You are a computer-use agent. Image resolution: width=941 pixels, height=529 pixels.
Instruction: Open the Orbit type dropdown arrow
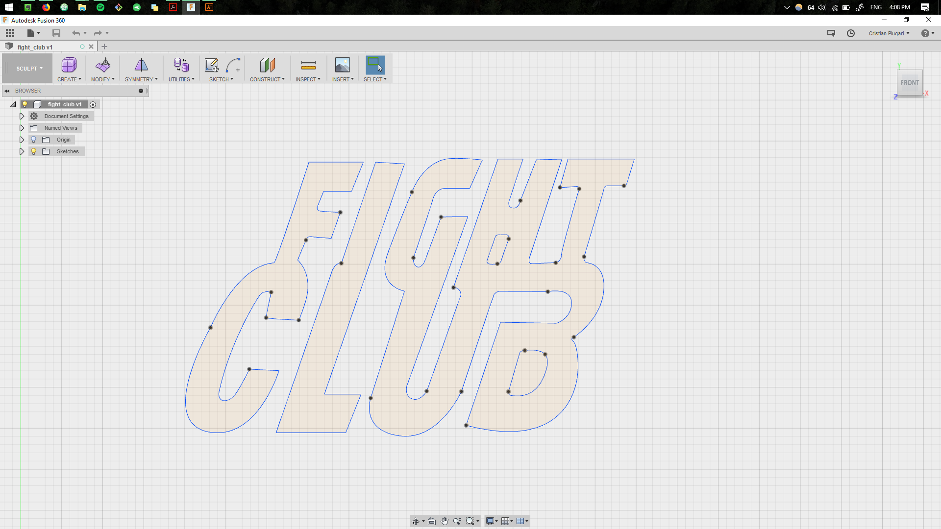click(x=423, y=521)
